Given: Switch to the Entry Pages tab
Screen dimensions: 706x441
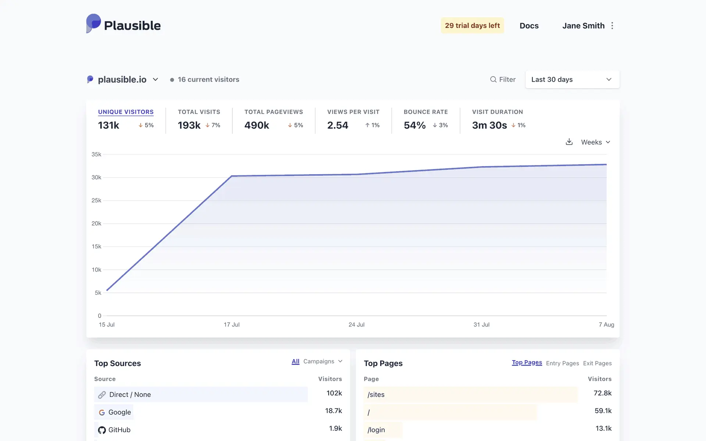Looking at the screenshot, I should (562, 363).
